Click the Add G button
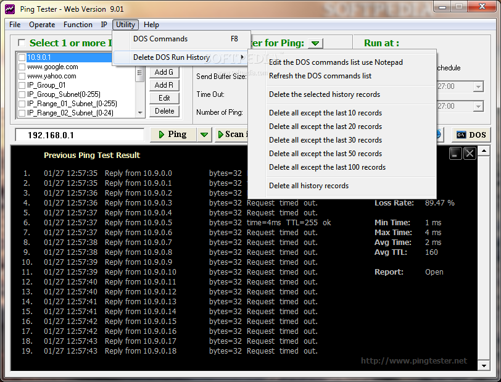This screenshot has width=501, height=382. pyautogui.click(x=164, y=72)
